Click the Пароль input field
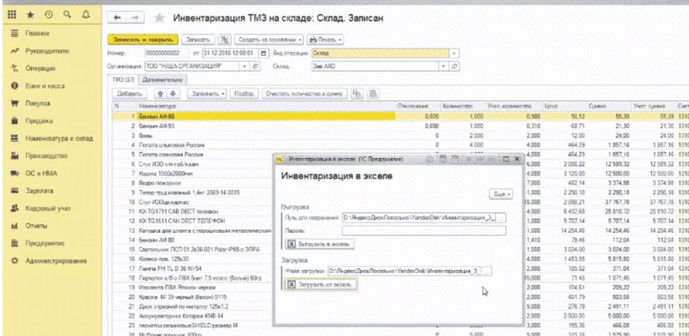689x336 pixels. click(x=424, y=230)
